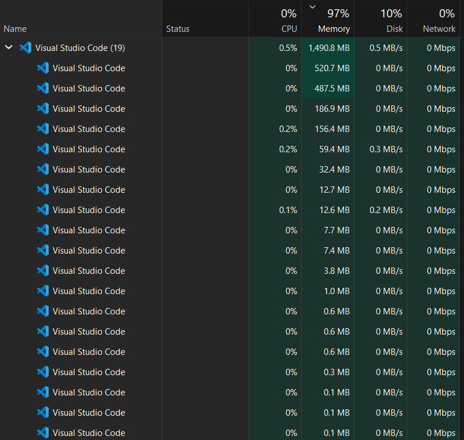Viewport: 464px width, 440px height.
Task: Click the CPU value '0.5%'
Action: (288, 48)
